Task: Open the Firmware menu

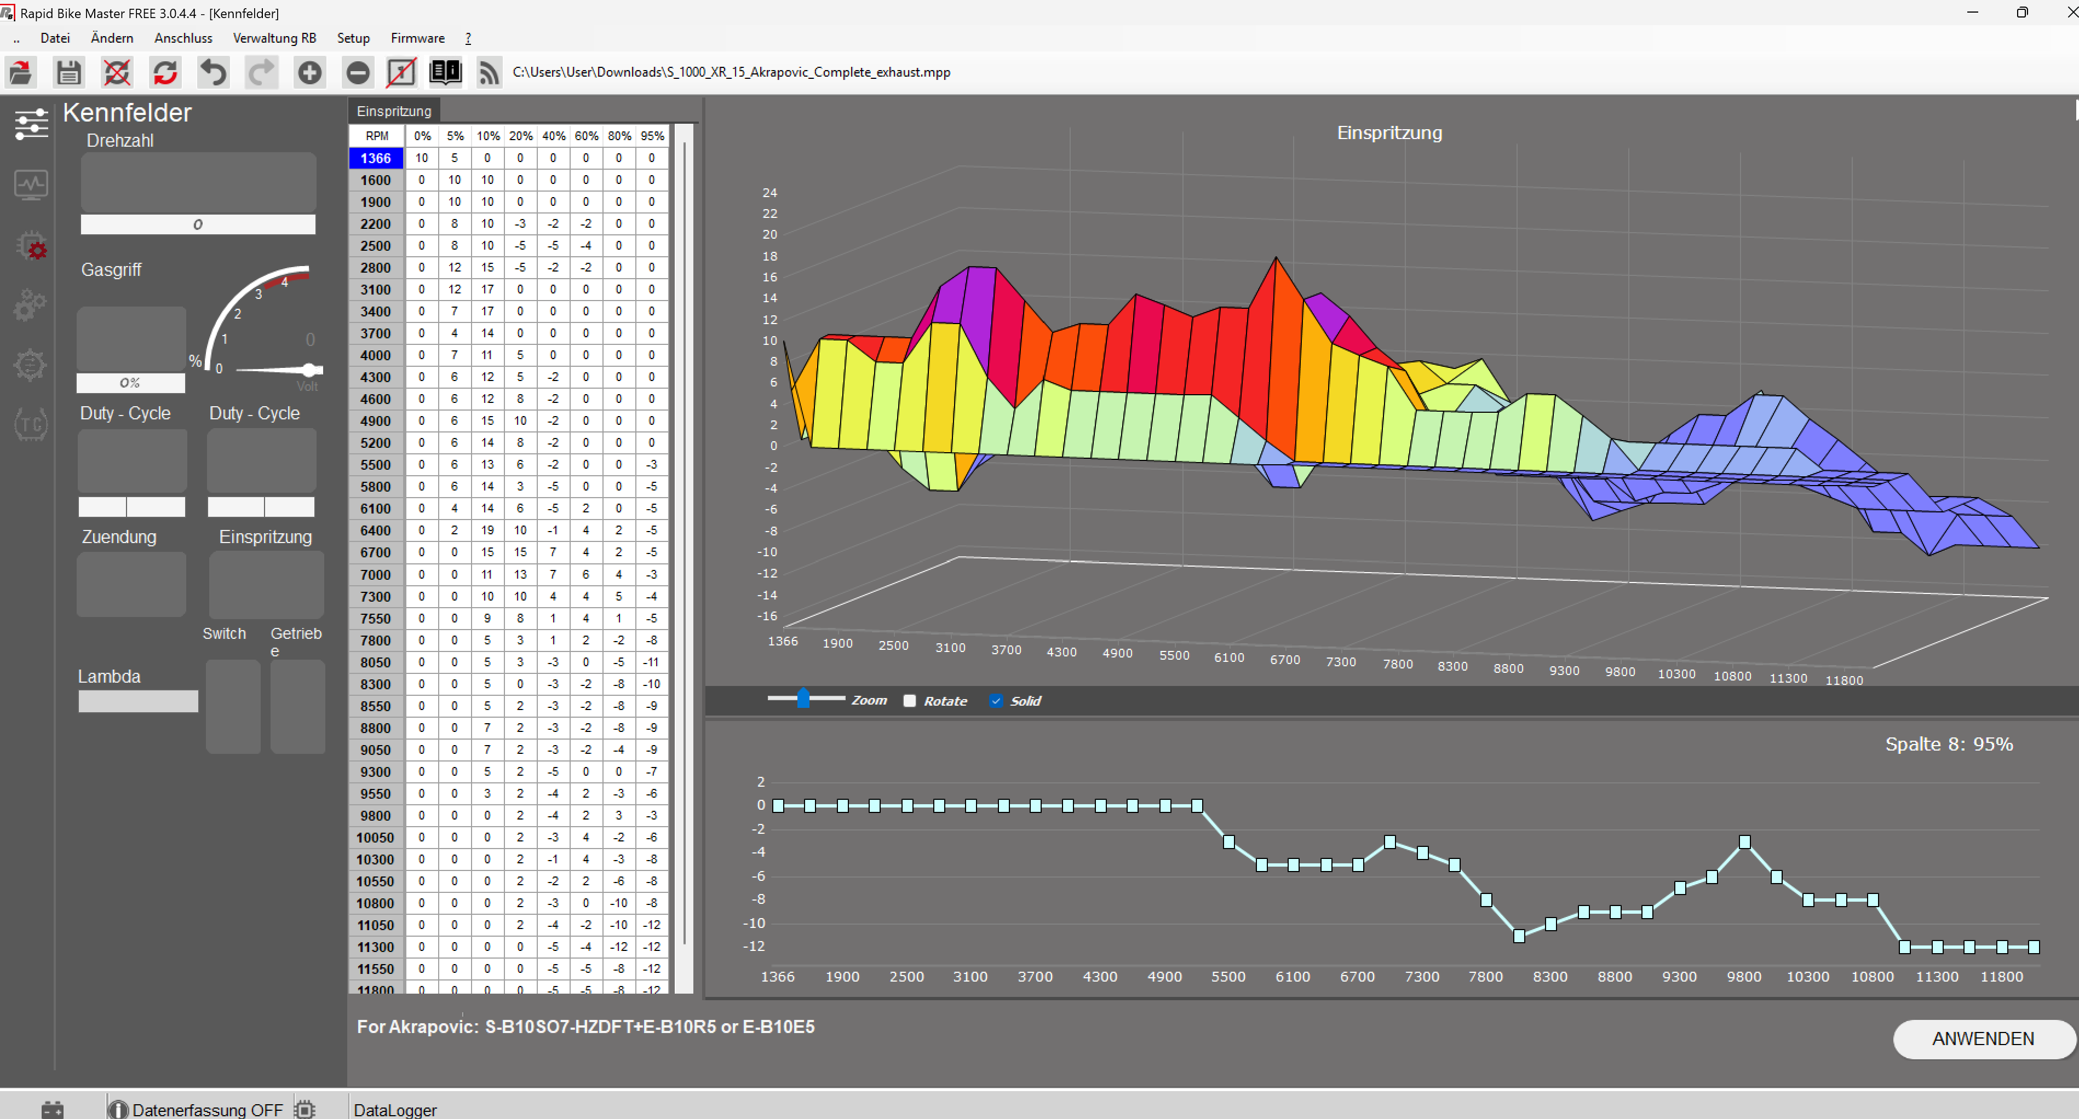Action: click(417, 38)
